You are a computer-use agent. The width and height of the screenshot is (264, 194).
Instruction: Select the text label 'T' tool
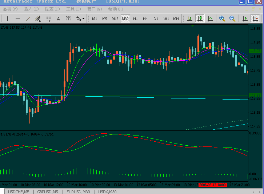pyautogui.click(x=68, y=19)
